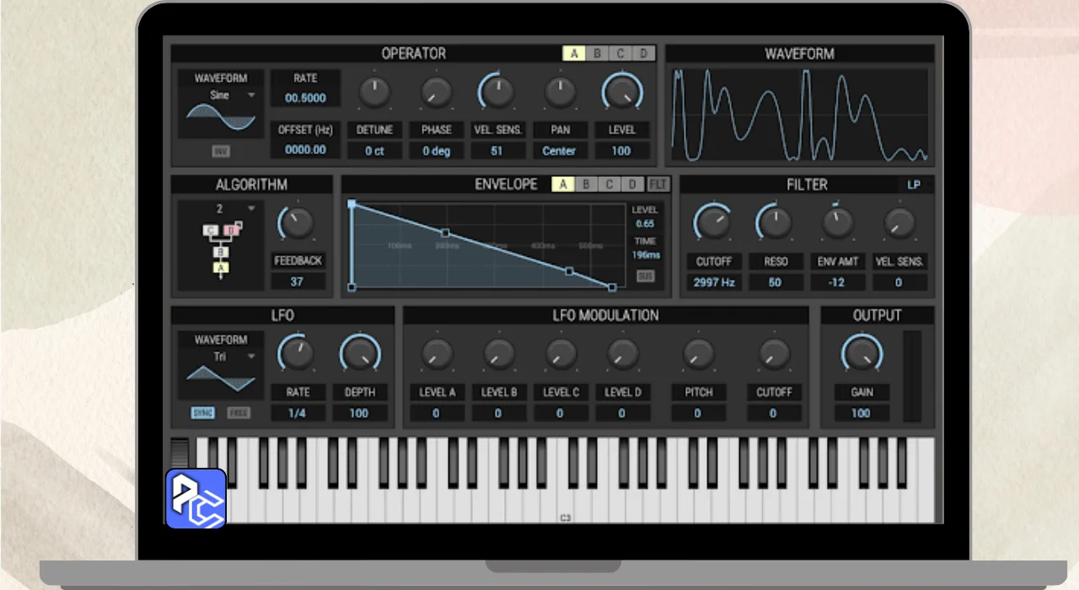Click the LFO Modulation Pitch knob
Image resolution: width=1079 pixels, height=590 pixels.
pos(698,353)
